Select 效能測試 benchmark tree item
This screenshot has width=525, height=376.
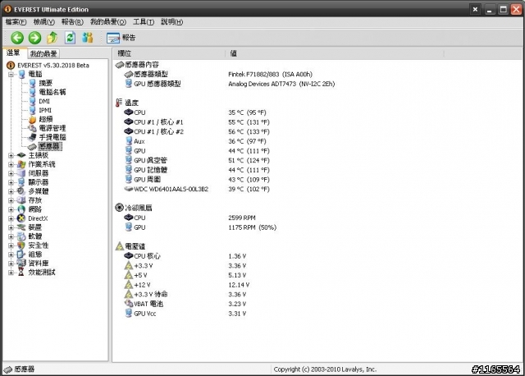[x=41, y=273]
